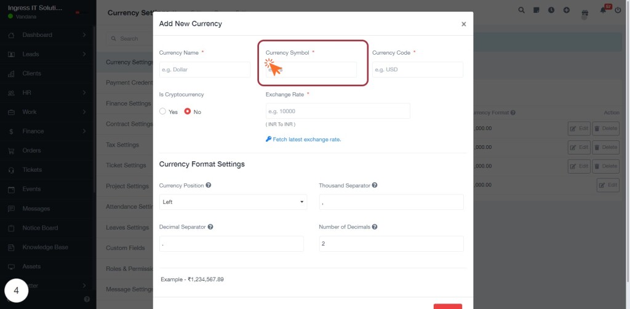Click the Clients sidebar icon
630x309 pixels.
pos(11,73)
